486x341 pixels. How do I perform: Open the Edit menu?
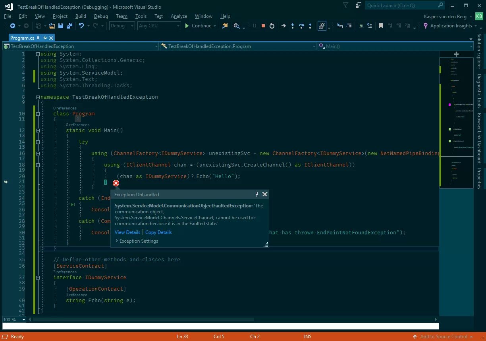click(x=23, y=16)
